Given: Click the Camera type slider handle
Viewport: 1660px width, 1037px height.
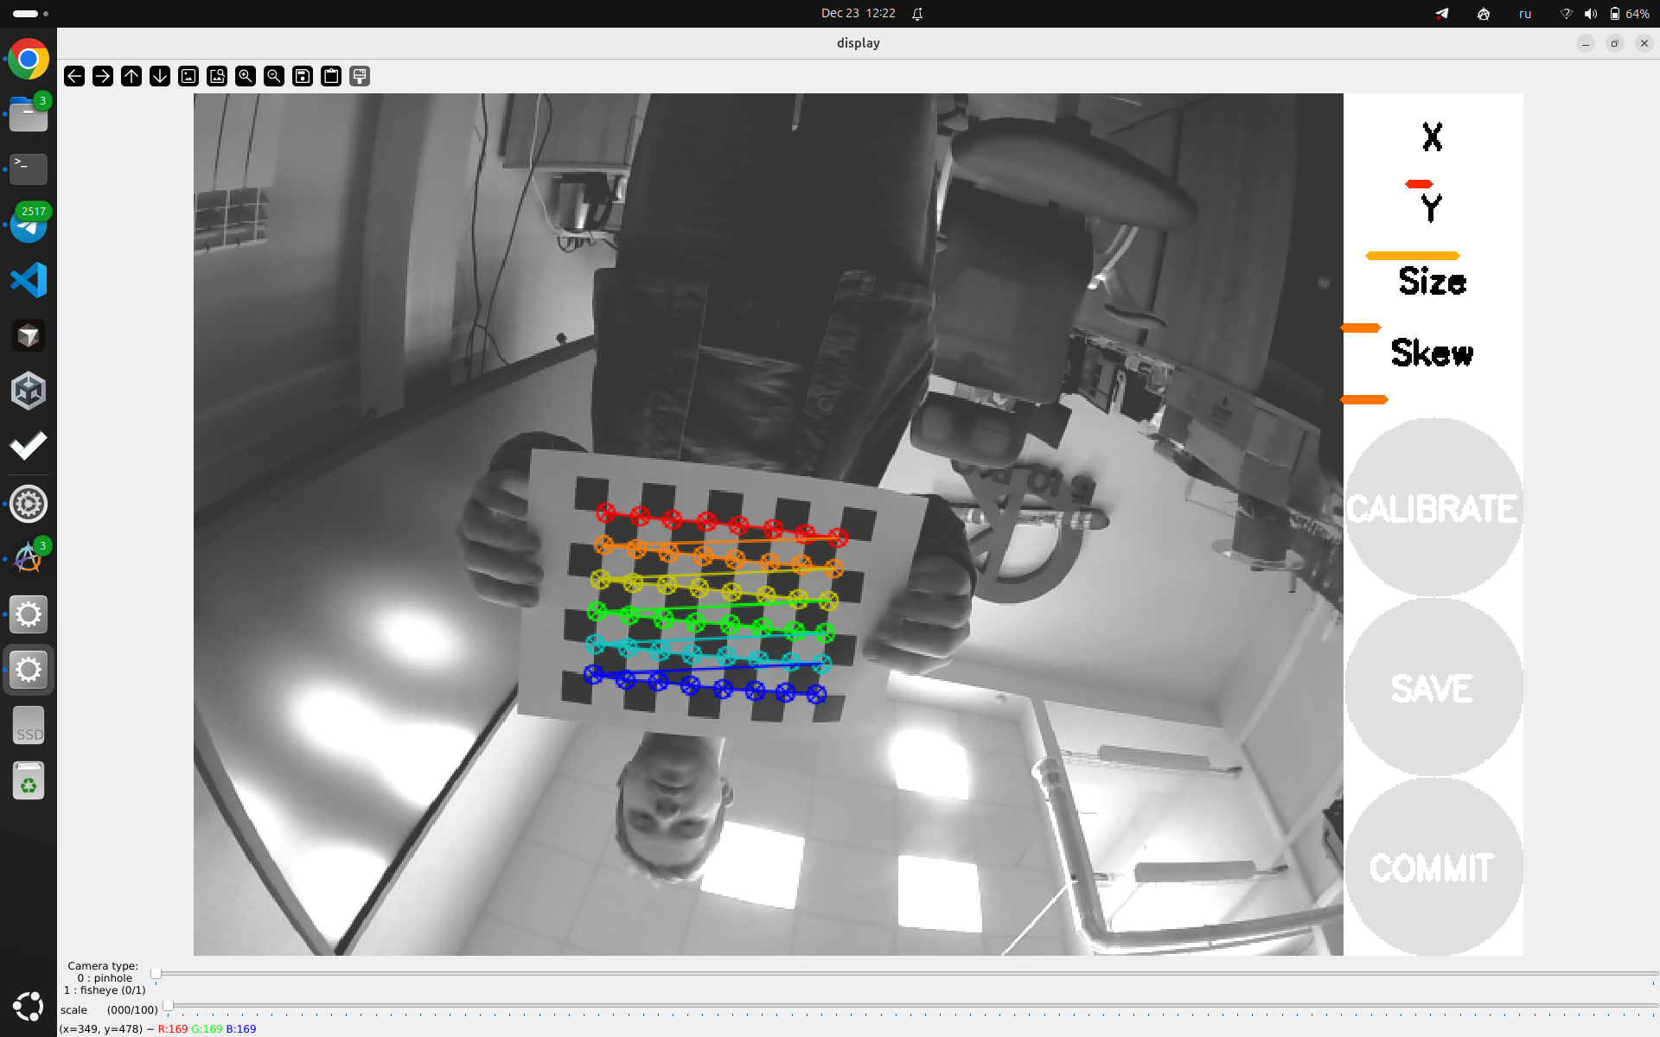Looking at the screenshot, I should coord(156,973).
